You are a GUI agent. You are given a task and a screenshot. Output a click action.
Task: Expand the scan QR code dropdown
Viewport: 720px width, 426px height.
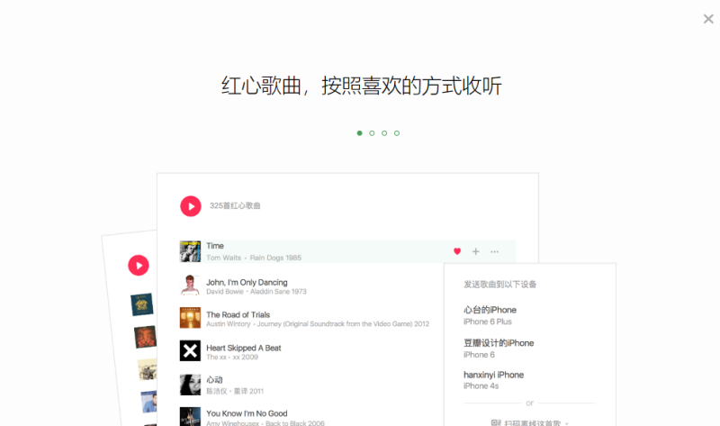click(x=567, y=423)
